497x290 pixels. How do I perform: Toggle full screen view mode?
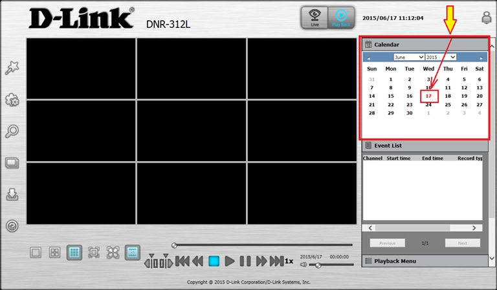[94, 252]
